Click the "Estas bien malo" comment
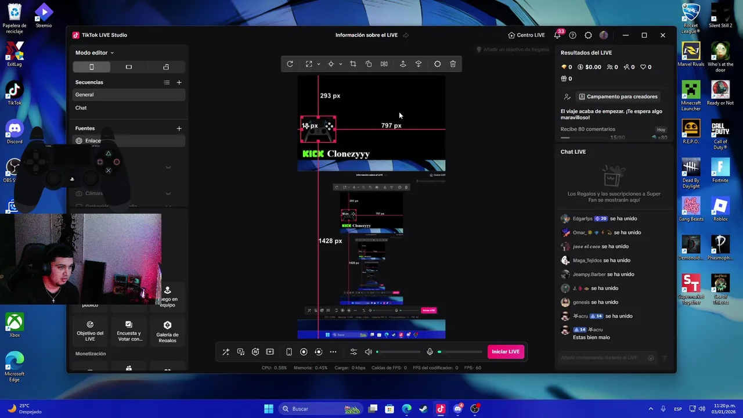743x418 pixels. pyautogui.click(x=591, y=337)
